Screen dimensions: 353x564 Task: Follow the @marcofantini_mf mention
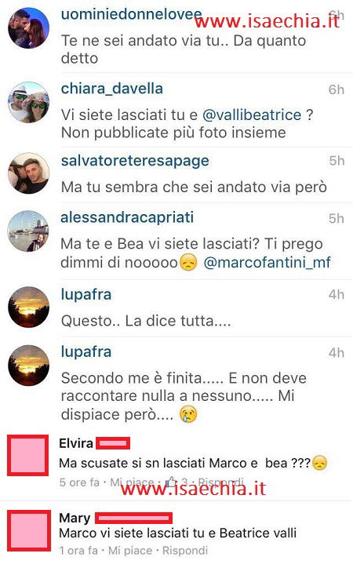pos(267,262)
